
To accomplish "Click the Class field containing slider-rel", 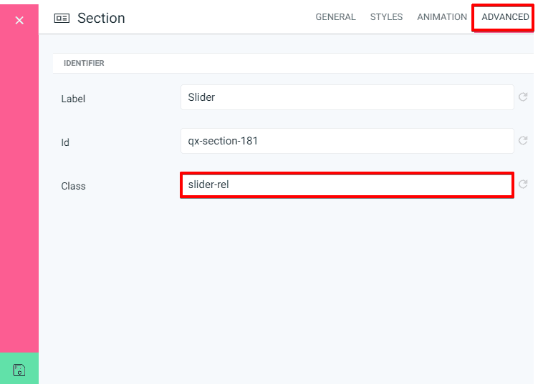I will pyautogui.click(x=347, y=184).
